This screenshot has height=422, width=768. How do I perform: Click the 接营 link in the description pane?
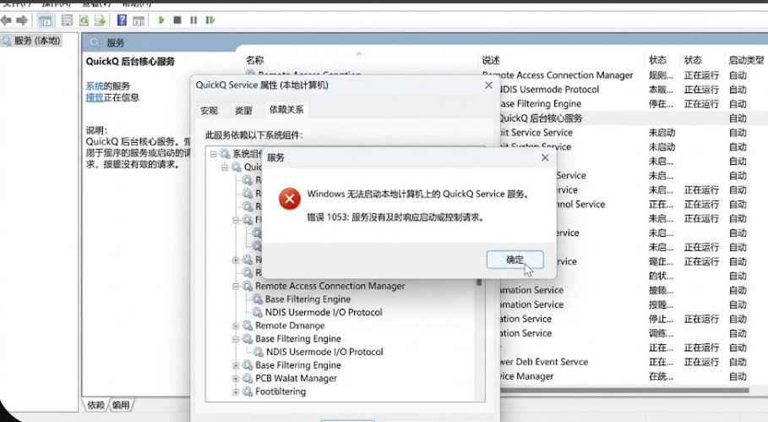pyautogui.click(x=95, y=97)
